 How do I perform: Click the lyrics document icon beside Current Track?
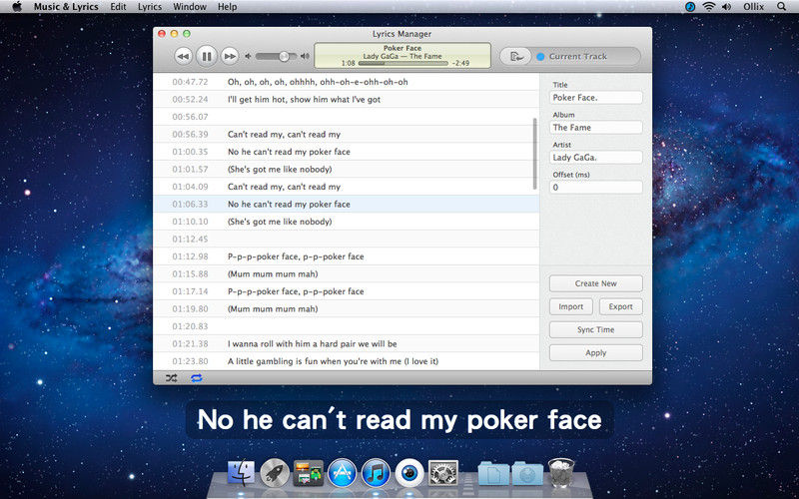(x=515, y=56)
